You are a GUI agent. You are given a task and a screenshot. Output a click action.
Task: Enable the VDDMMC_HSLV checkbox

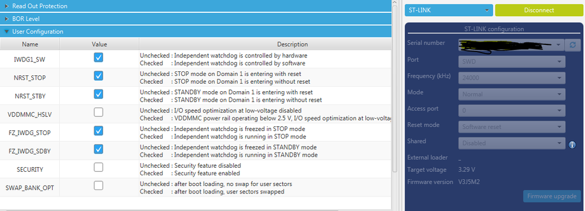pyautogui.click(x=98, y=112)
